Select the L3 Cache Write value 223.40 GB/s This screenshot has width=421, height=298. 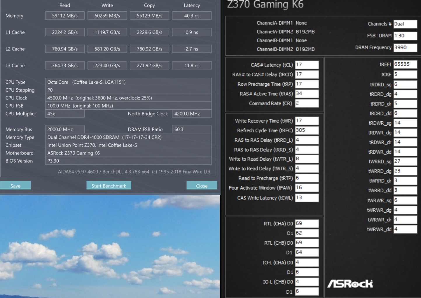107,65
